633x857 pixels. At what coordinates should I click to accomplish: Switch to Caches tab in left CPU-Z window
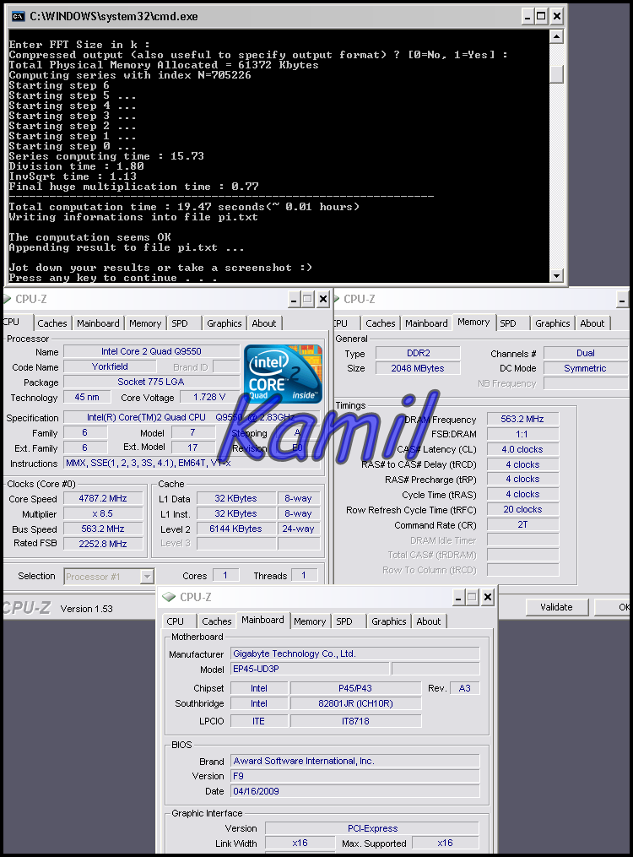point(51,323)
